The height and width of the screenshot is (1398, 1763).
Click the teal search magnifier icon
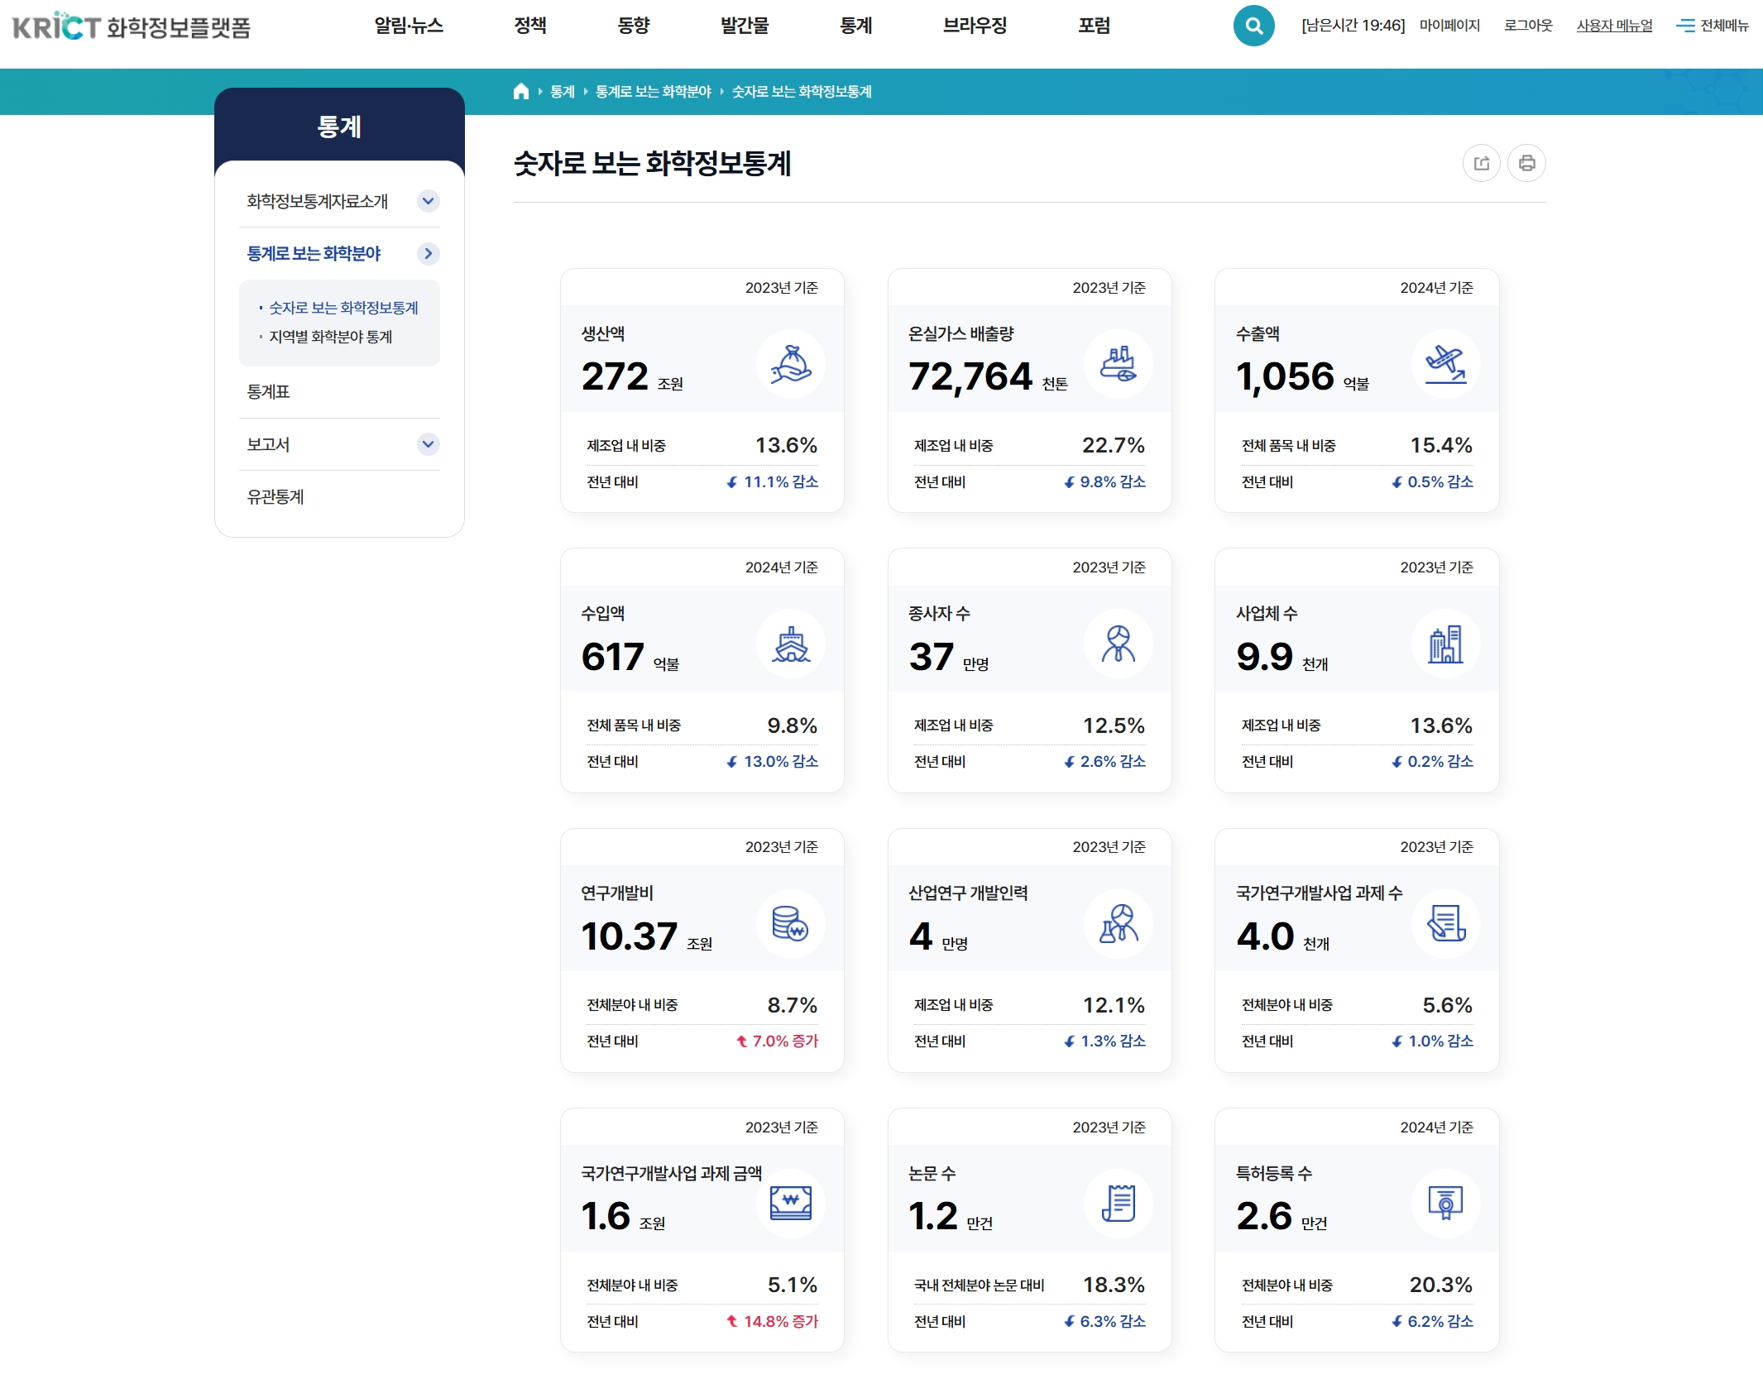pos(1253,26)
